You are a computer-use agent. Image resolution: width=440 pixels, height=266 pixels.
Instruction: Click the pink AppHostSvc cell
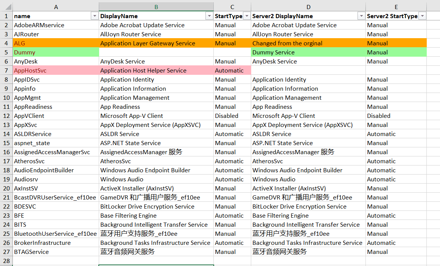(x=56, y=70)
